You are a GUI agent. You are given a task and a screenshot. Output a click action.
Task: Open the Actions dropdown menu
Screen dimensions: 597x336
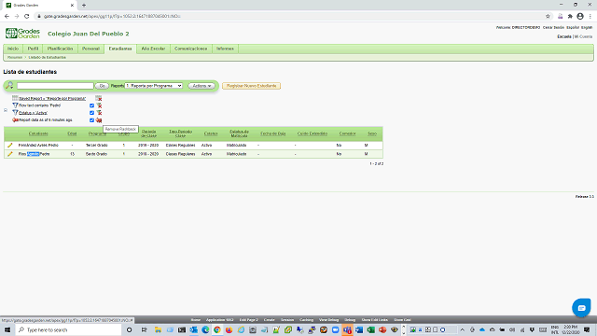tap(201, 86)
